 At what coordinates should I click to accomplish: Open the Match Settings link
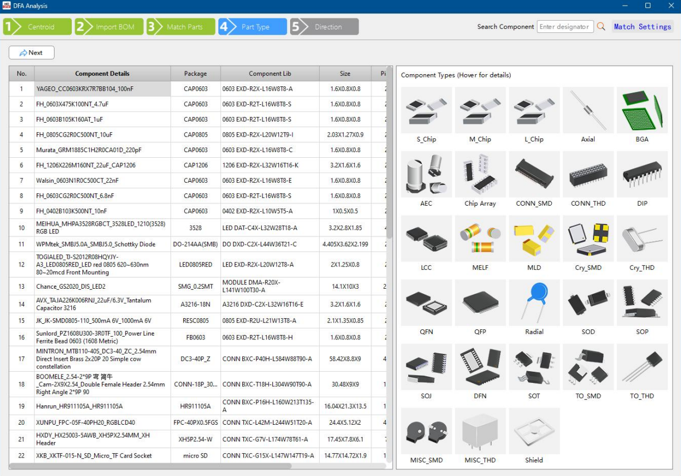(x=642, y=27)
